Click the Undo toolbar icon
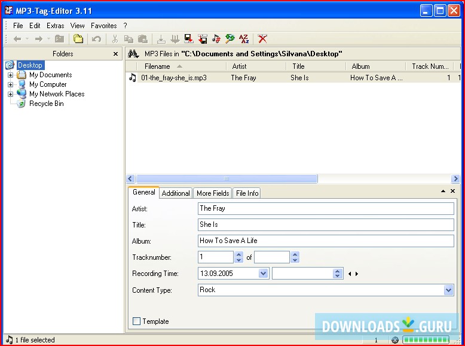465x346 pixels. point(96,39)
